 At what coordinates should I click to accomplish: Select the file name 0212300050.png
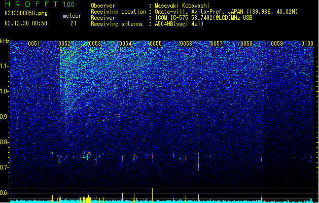pyautogui.click(x=26, y=13)
